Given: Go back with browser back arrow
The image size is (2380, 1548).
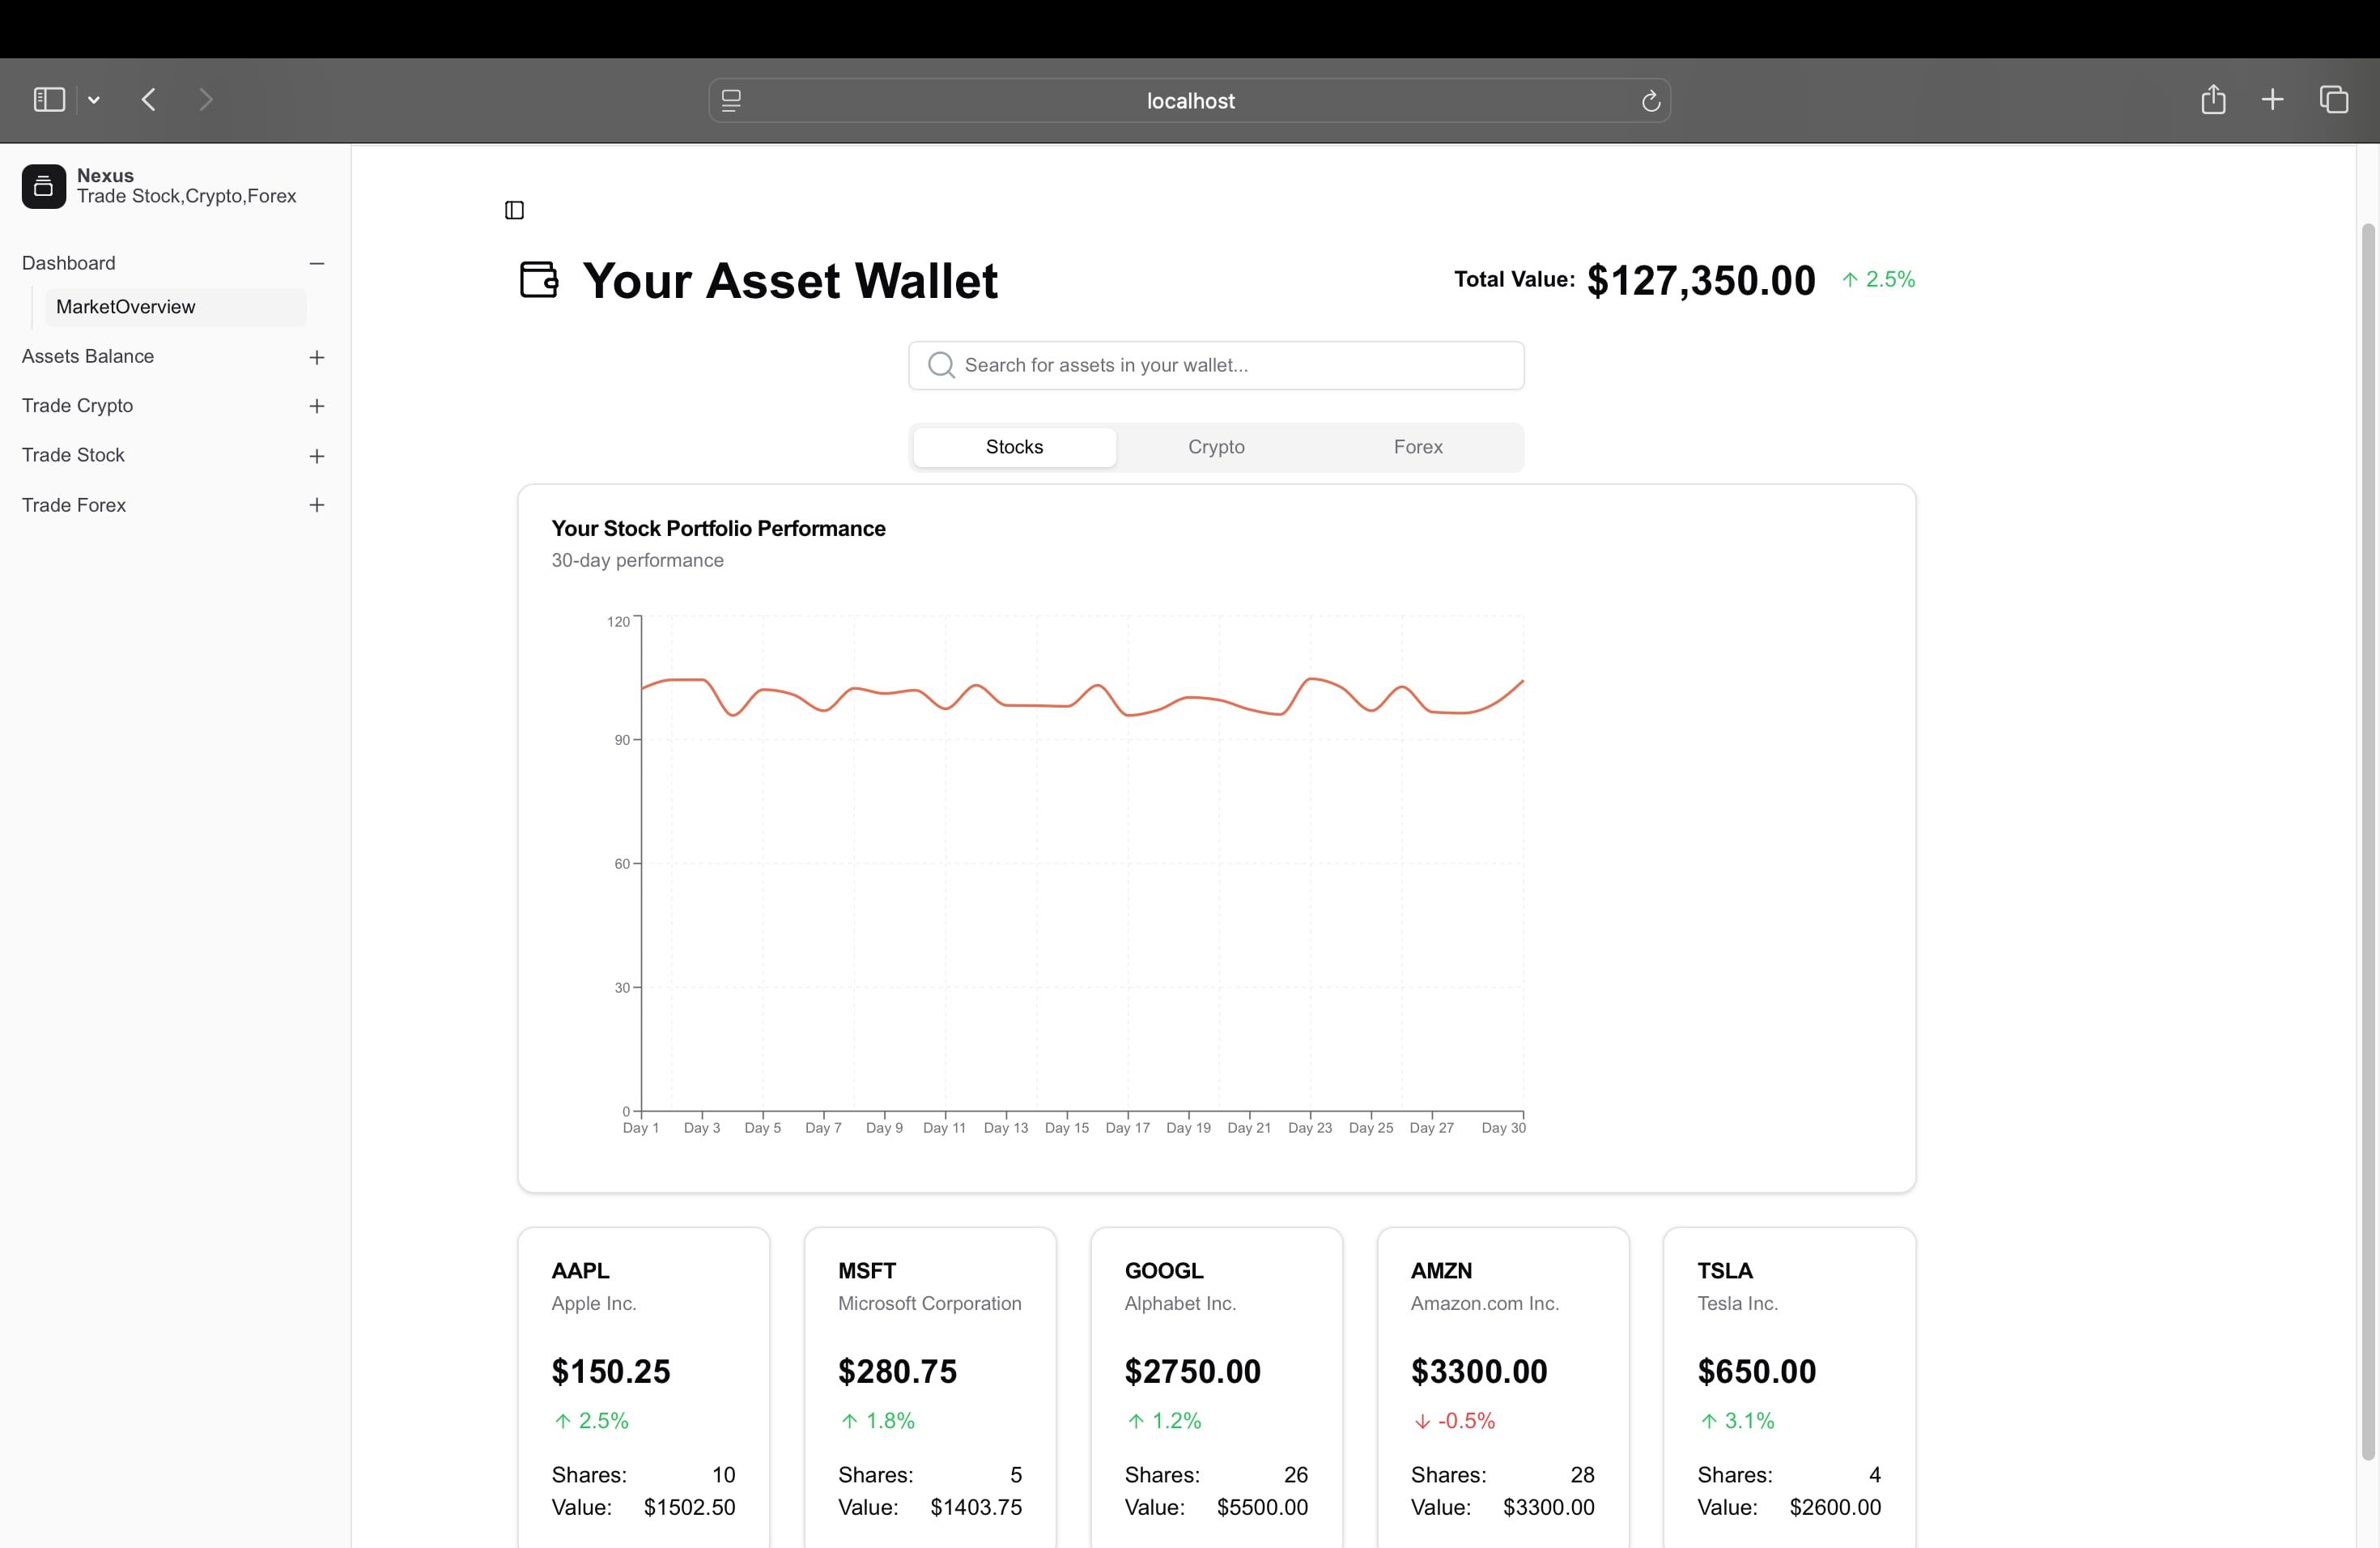Looking at the screenshot, I should point(149,100).
